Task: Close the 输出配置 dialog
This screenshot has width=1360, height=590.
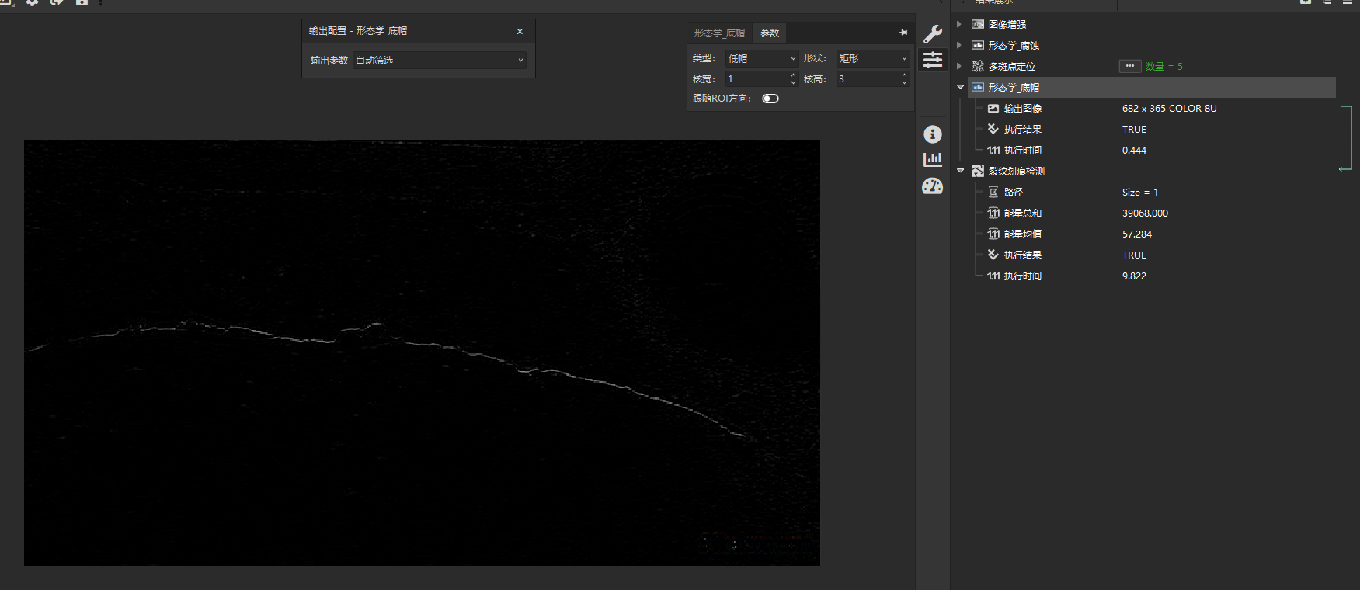Action: pos(520,32)
